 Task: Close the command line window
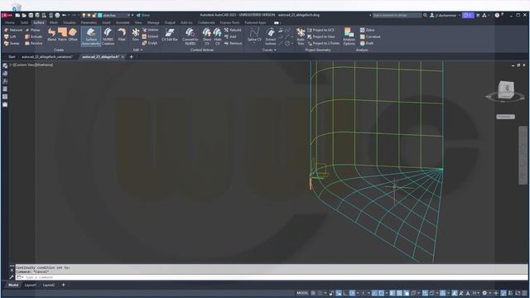pyautogui.click(x=12, y=271)
